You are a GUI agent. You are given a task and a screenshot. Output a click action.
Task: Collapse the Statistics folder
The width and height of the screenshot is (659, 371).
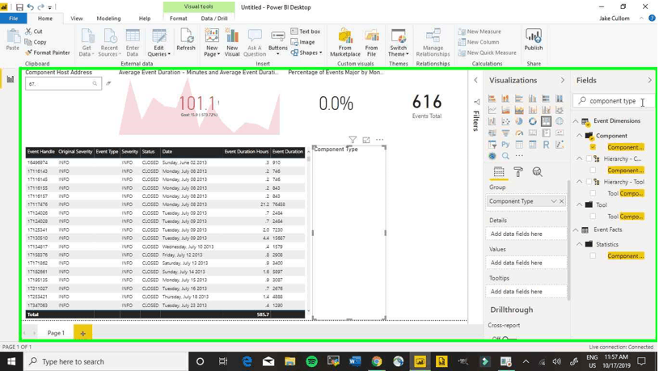(579, 244)
